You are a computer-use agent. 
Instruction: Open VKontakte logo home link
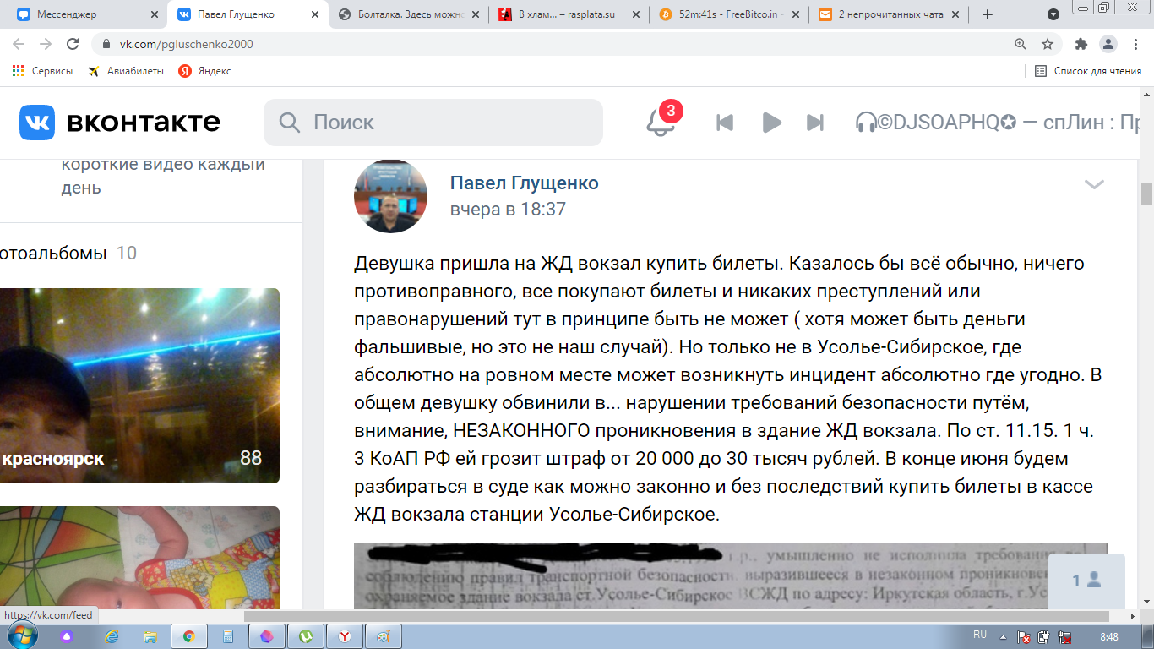[120, 123]
